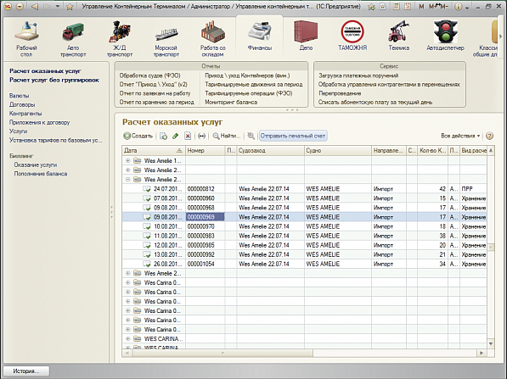The width and height of the screenshot is (507, 379).
Task: Open Договоры in the navigation panel
Action: point(22,104)
